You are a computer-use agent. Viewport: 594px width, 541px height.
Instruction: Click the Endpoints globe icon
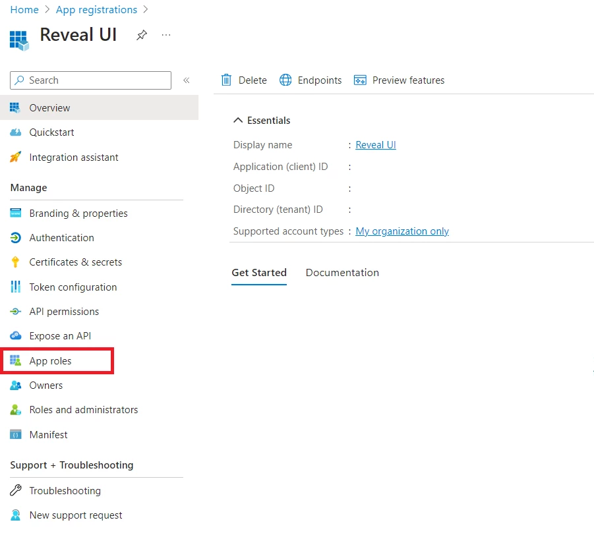pyautogui.click(x=285, y=80)
